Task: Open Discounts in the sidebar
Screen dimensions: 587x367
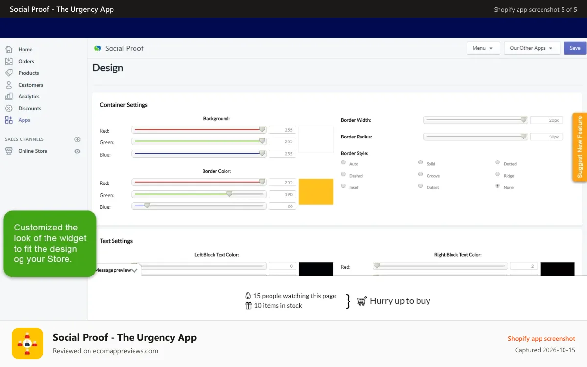Action: pos(30,108)
